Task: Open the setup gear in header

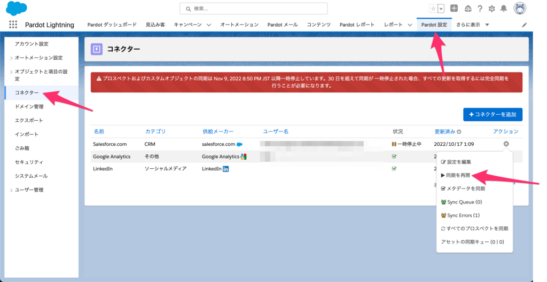Action: [x=491, y=9]
